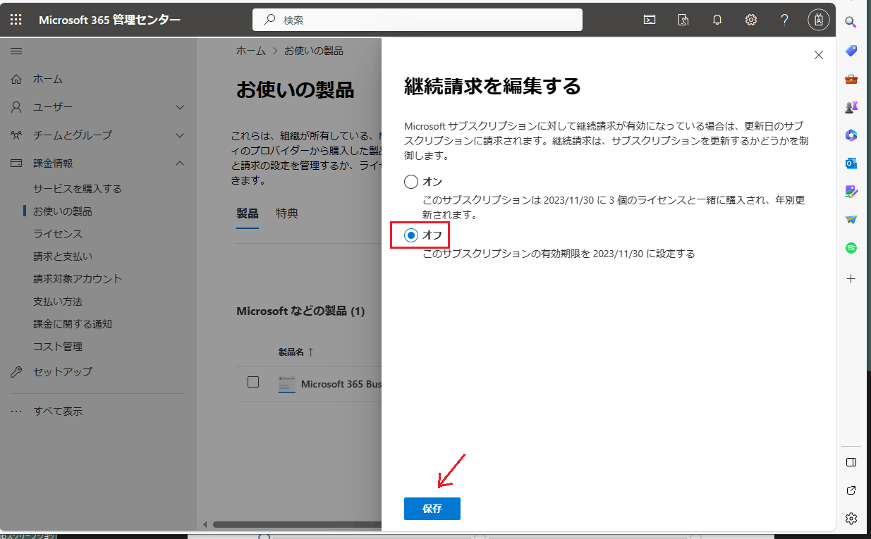
Task: Open the help question mark
Action: tap(785, 20)
